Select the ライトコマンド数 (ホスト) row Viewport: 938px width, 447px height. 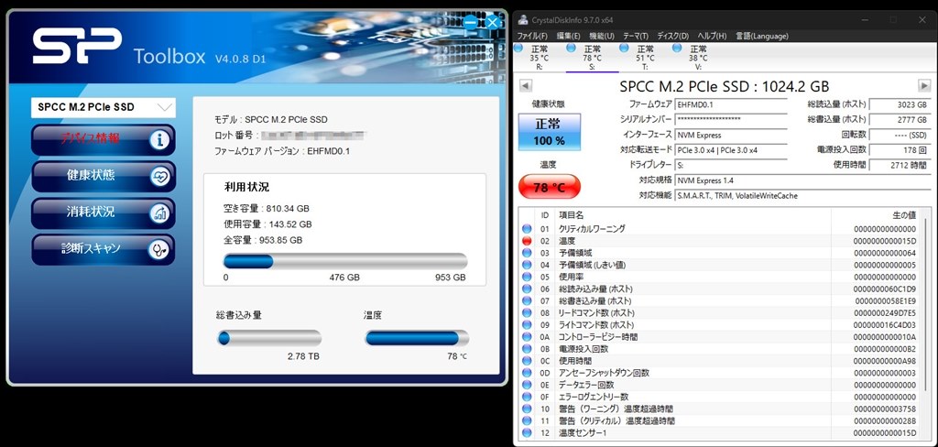[720, 324]
